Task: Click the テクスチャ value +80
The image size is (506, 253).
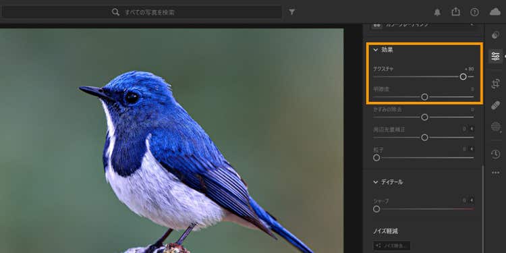Action: (469, 69)
